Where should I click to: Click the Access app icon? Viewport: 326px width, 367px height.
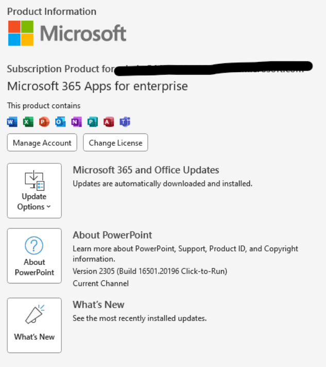coord(109,122)
